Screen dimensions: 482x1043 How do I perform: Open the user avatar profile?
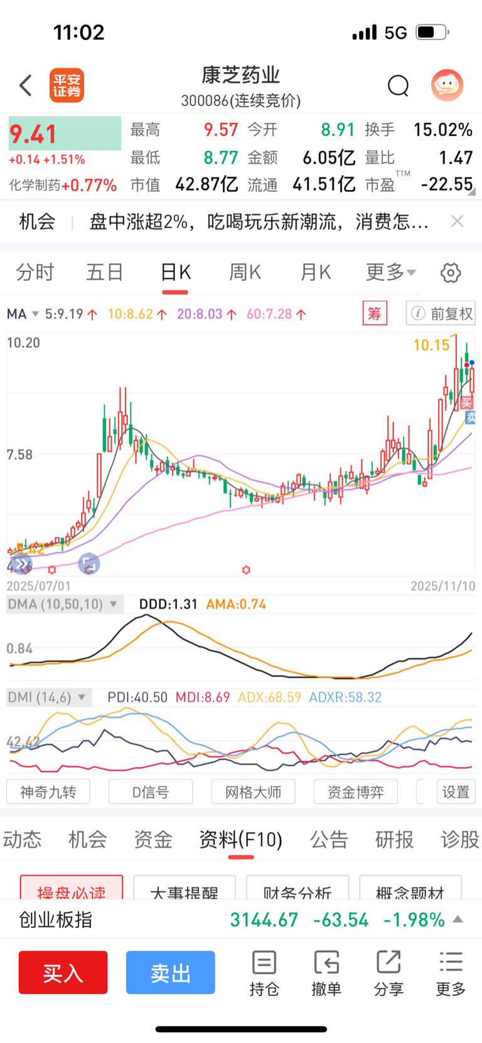447,85
